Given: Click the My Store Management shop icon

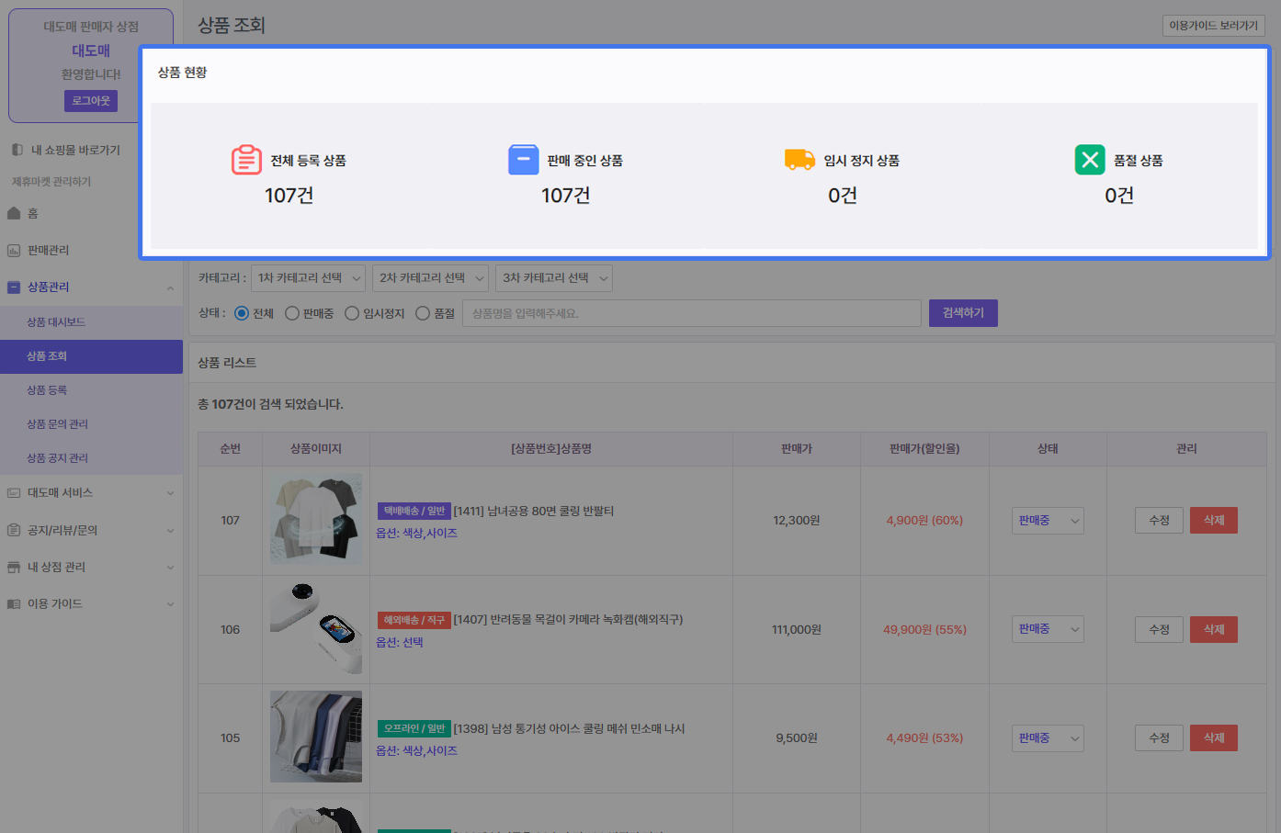Looking at the screenshot, I should pos(14,568).
